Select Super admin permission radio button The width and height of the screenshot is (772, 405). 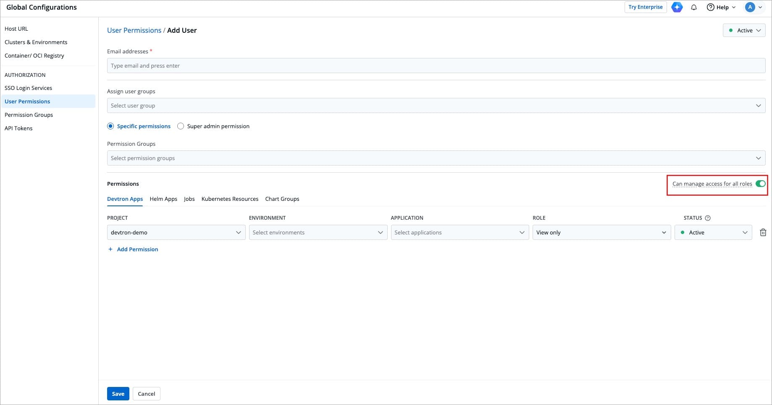point(181,126)
